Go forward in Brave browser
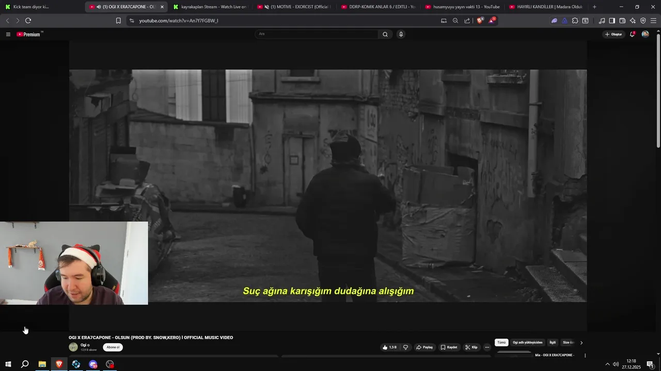The width and height of the screenshot is (661, 371). (x=18, y=21)
